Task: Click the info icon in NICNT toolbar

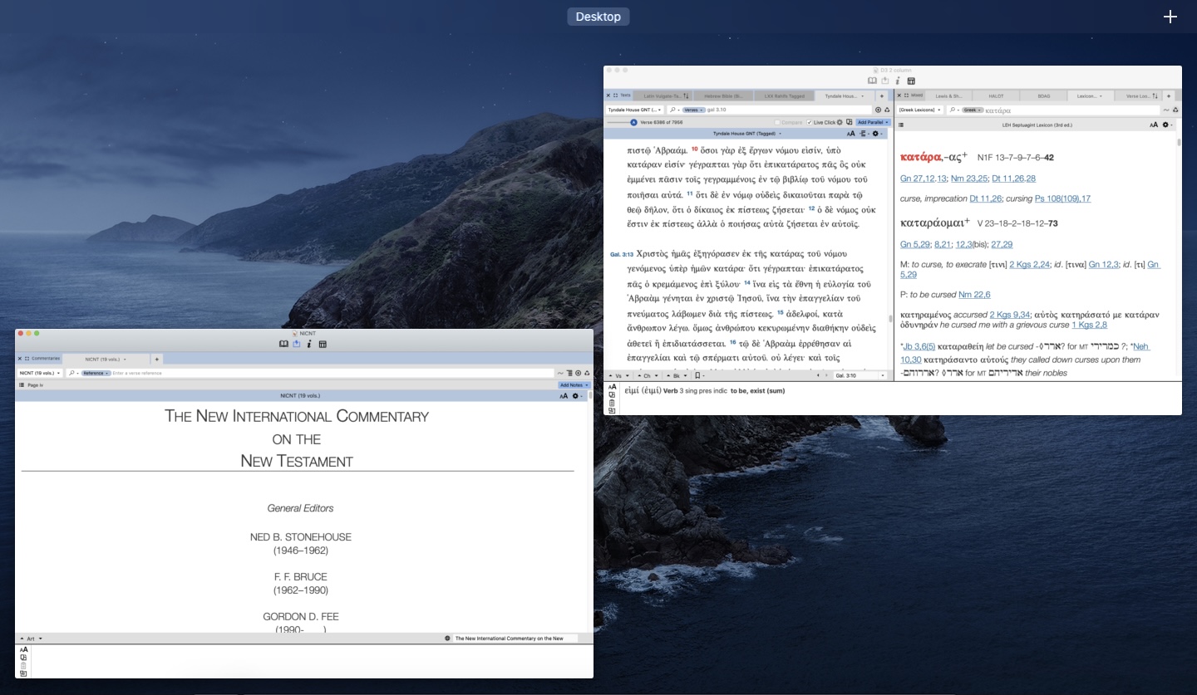Action: coord(309,344)
